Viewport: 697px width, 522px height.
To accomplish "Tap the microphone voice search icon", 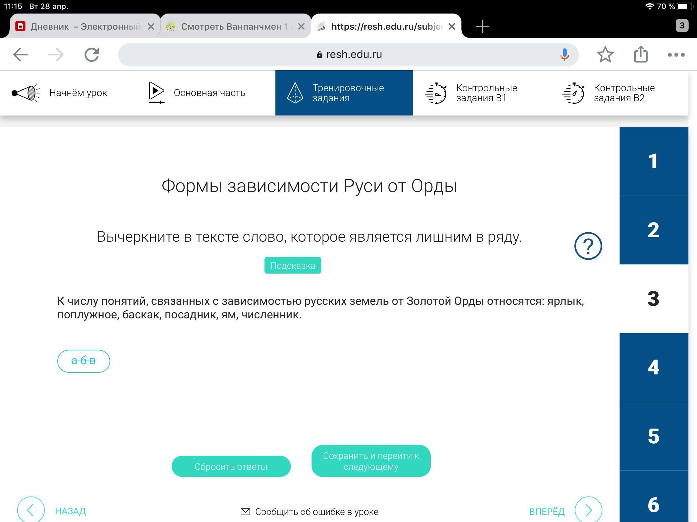I will [564, 54].
